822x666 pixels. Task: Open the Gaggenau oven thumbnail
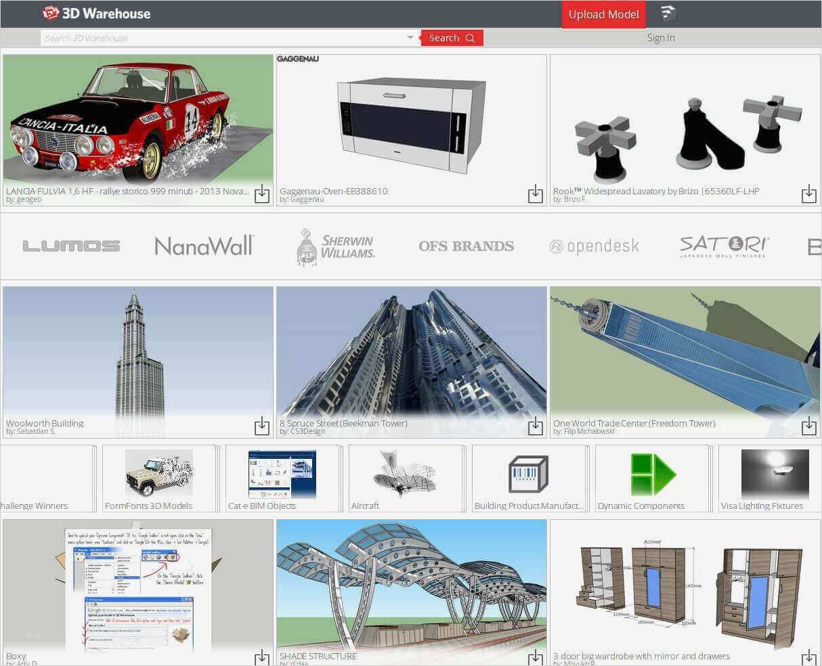click(x=412, y=119)
